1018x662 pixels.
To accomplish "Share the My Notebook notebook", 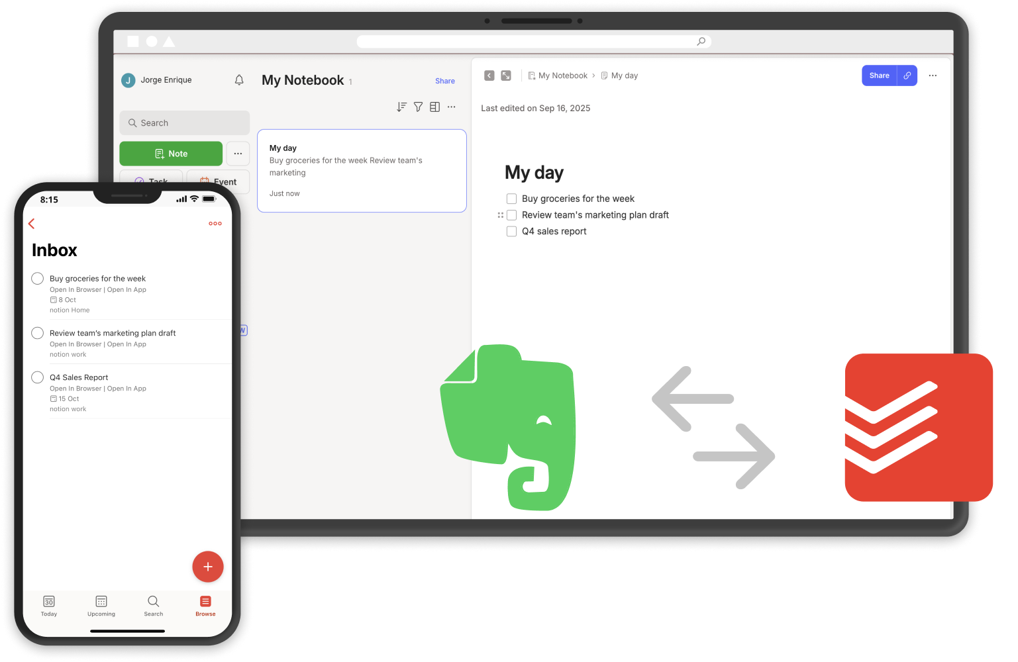I will coord(444,81).
